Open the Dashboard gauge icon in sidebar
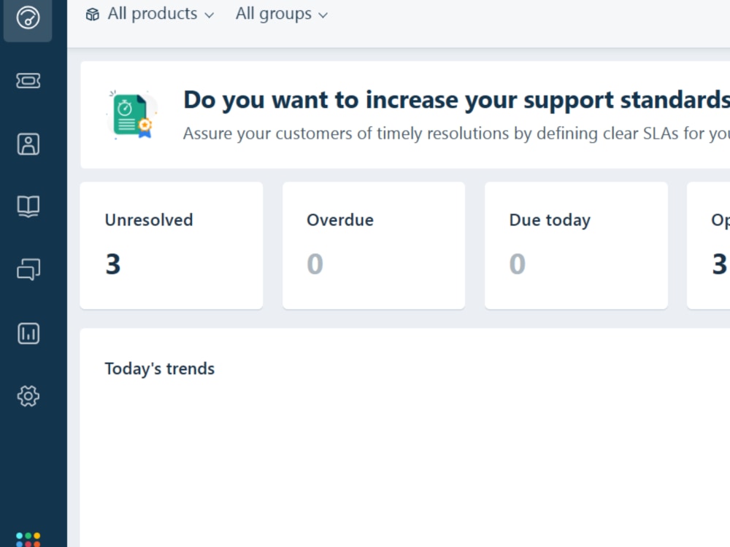 pos(28,18)
